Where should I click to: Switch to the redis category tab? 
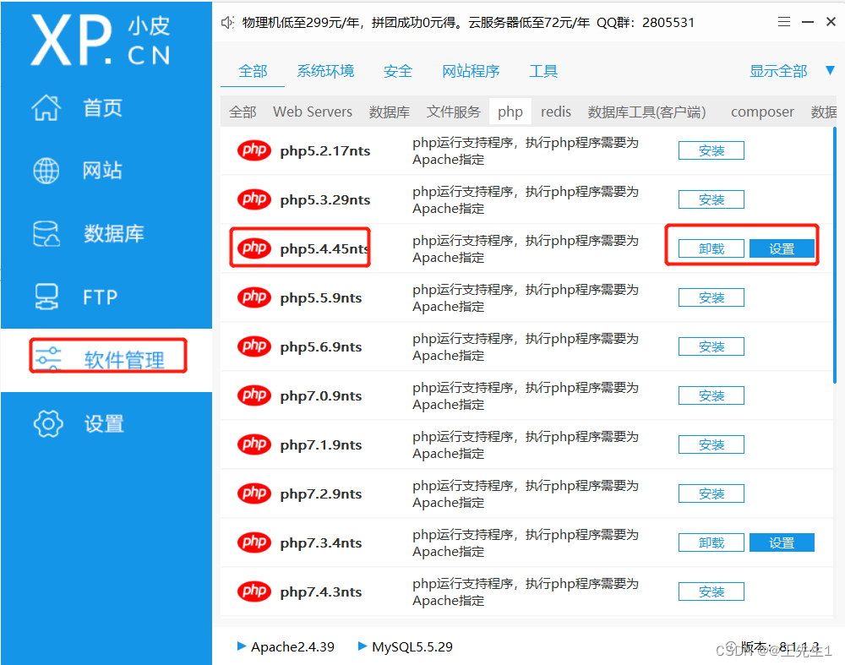coord(556,111)
